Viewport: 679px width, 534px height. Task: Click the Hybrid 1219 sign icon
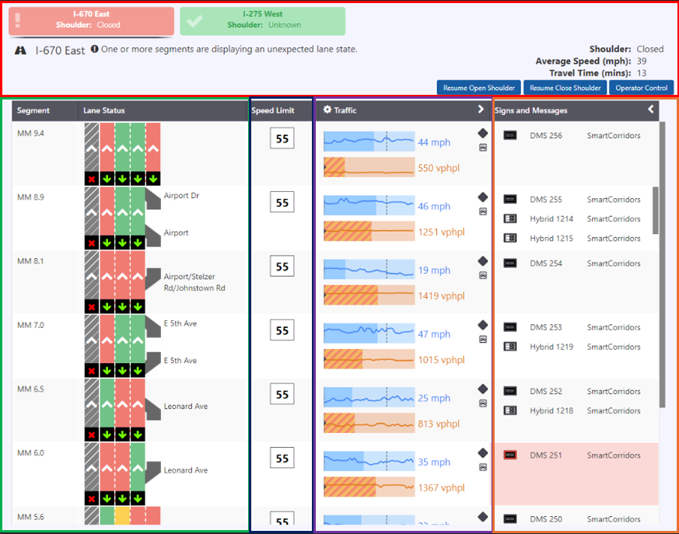click(x=510, y=347)
